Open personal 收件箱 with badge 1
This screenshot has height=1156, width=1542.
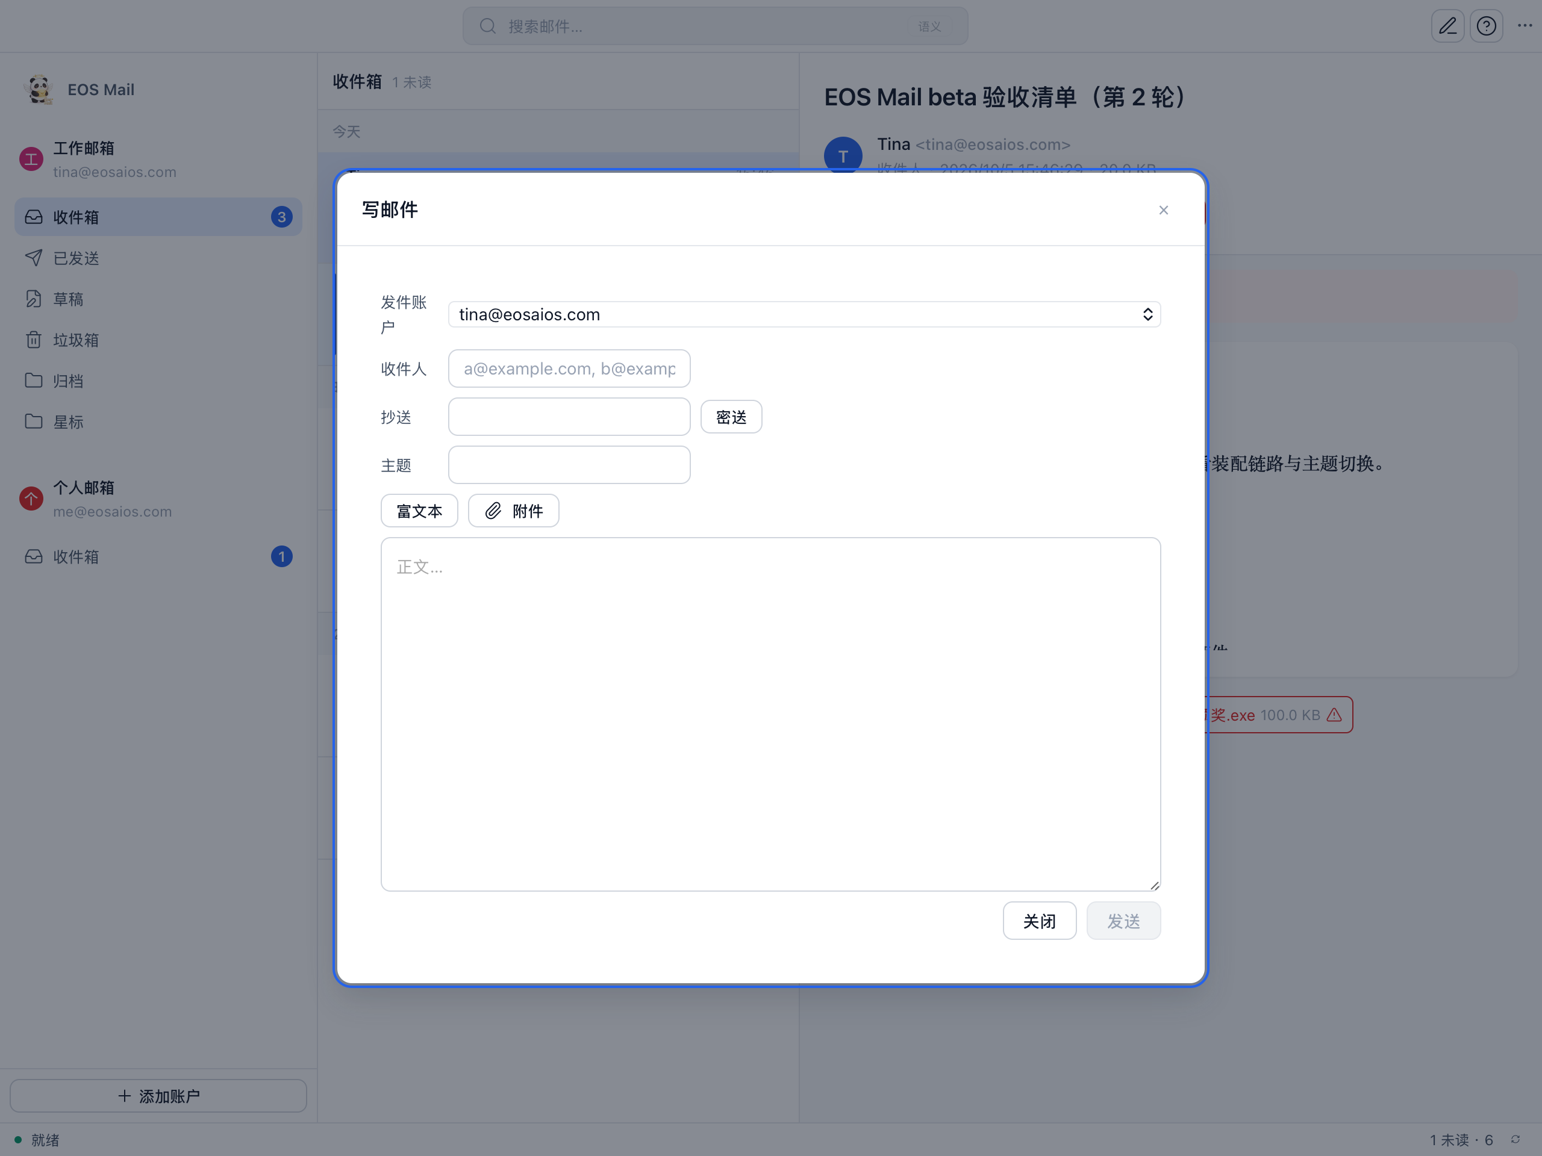click(x=158, y=557)
